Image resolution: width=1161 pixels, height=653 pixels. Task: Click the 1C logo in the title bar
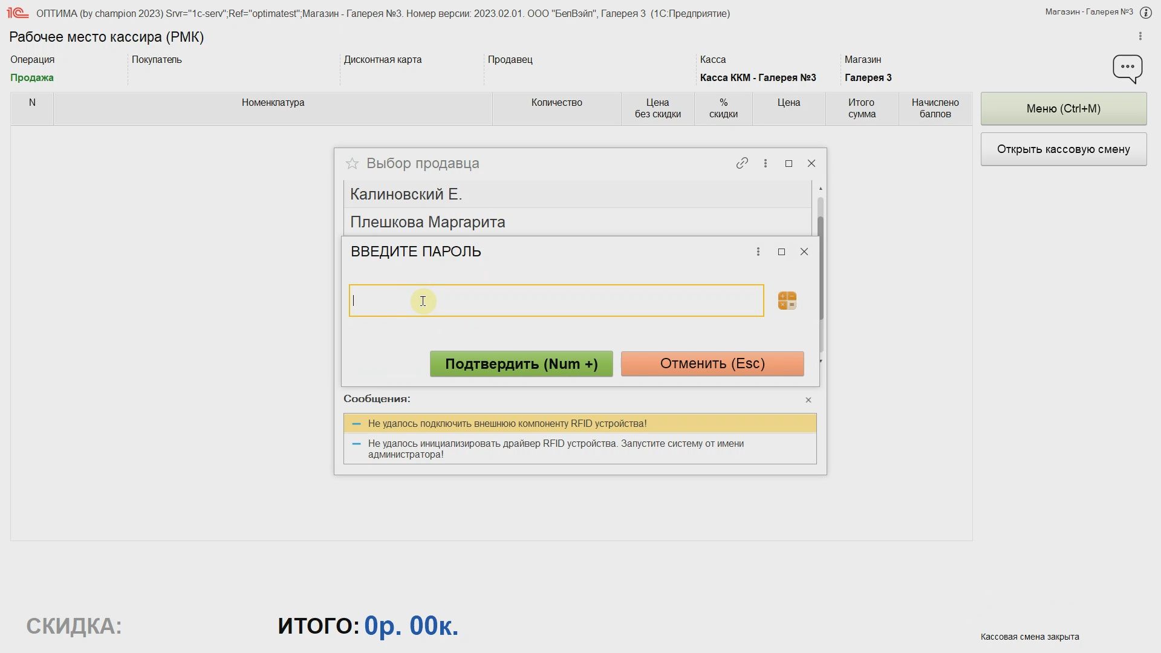click(x=18, y=13)
